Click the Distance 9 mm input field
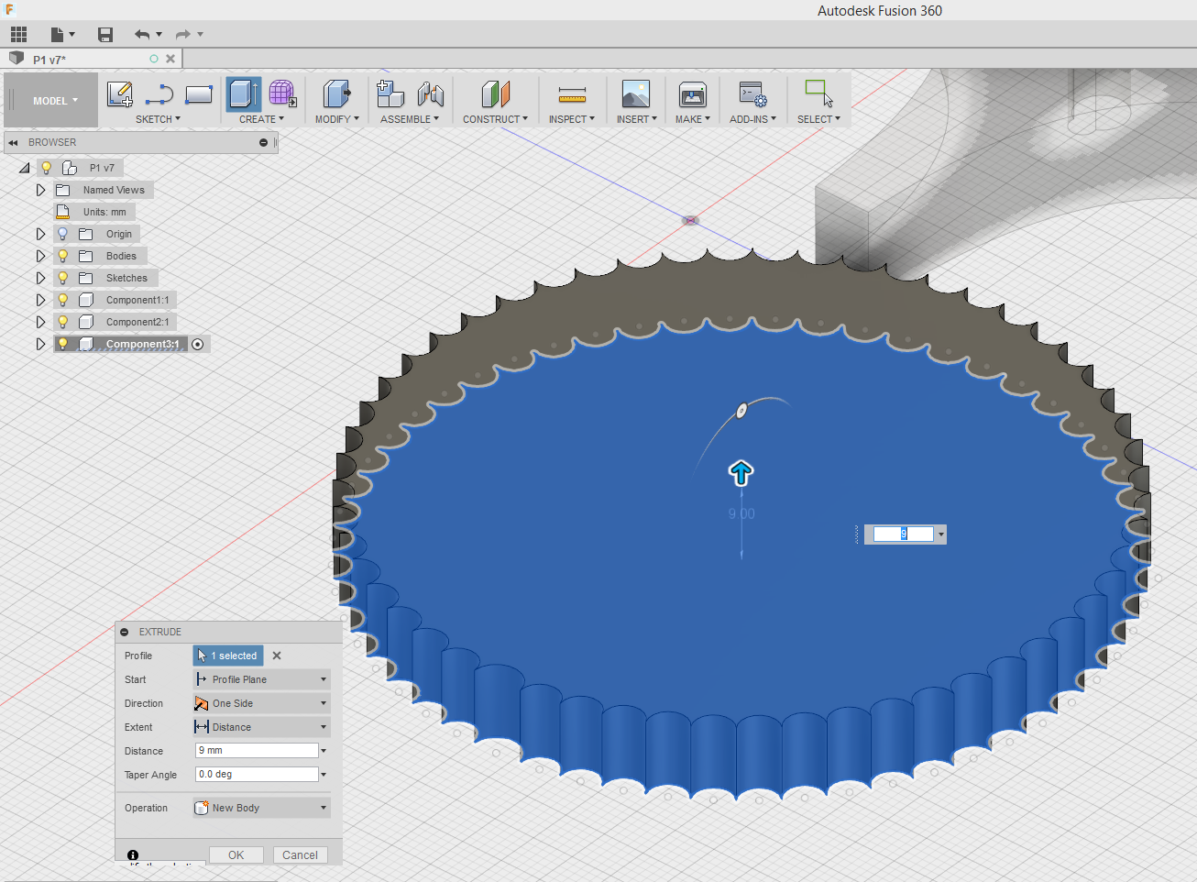Viewport: 1197px width, 882px height. click(x=257, y=750)
